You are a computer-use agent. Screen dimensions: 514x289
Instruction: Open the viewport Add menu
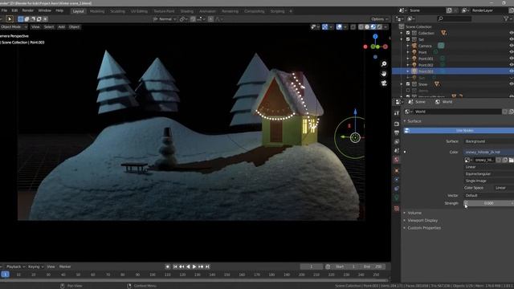pyautogui.click(x=61, y=26)
